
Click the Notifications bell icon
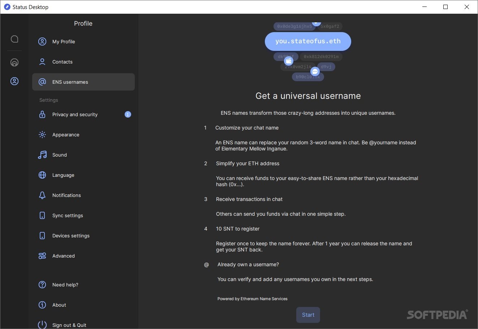pyautogui.click(x=42, y=195)
